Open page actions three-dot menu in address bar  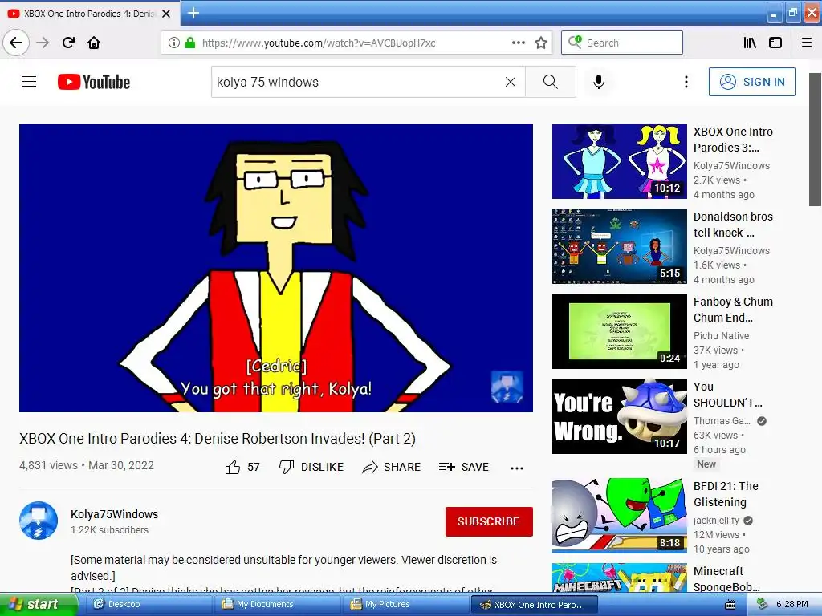pos(519,43)
